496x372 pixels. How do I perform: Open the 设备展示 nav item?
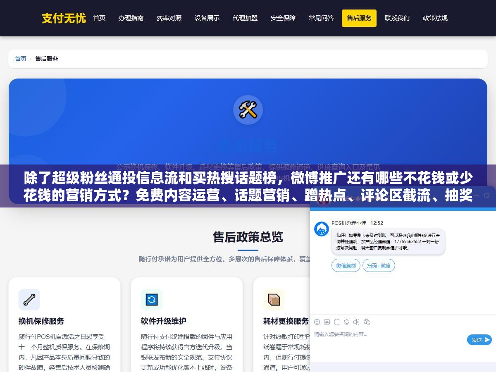(207, 18)
